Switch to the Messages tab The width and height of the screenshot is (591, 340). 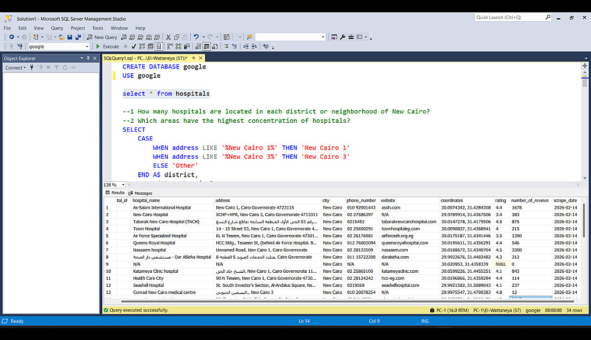coord(140,193)
